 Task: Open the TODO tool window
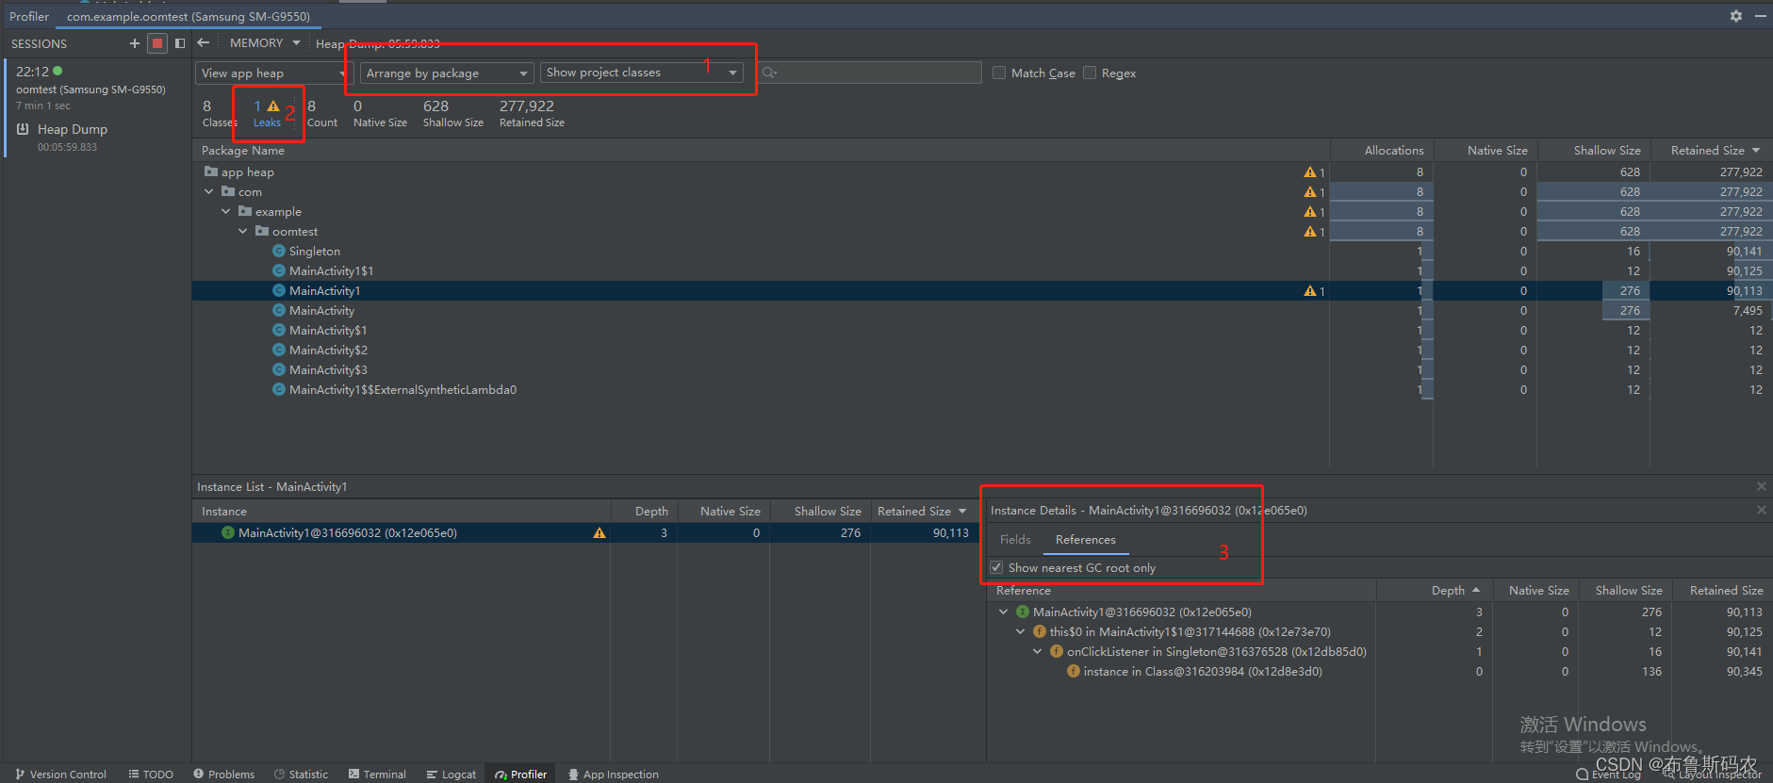click(x=151, y=775)
